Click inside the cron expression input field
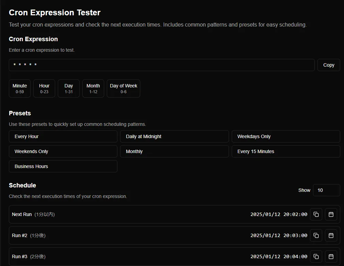The height and width of the screenshot is (266, 344). pos(161,65)
